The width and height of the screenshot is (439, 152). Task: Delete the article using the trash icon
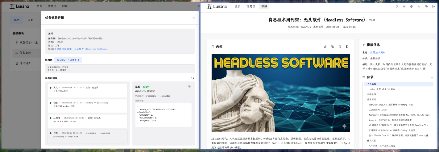click(340, 47)
